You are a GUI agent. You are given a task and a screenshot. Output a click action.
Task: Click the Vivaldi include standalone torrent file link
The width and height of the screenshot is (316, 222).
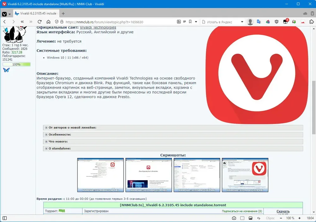coord(173,205)
